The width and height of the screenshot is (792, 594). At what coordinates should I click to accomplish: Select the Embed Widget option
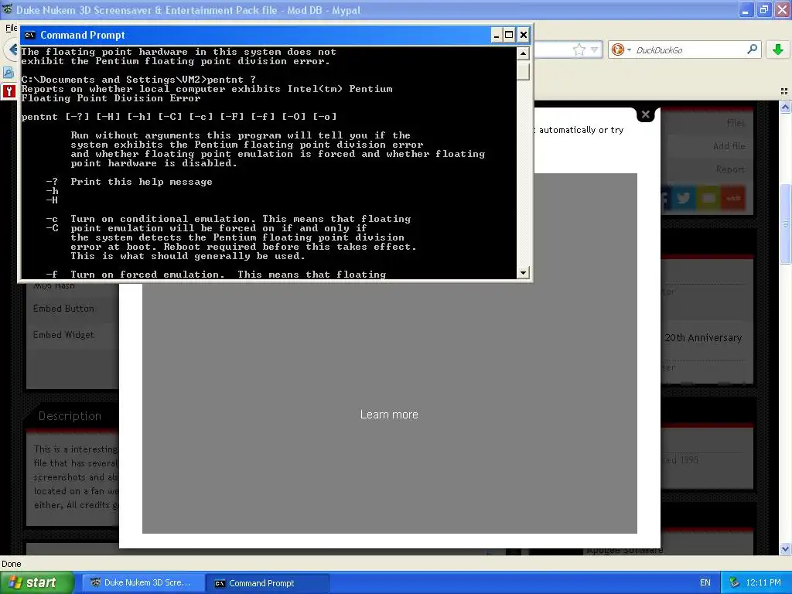point(63,335)
